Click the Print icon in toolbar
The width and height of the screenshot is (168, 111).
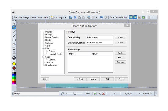click(89, 17)
